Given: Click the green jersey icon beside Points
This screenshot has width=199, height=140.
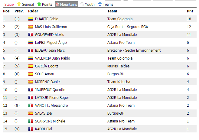Looking at the screenshot, I should click(39, 5).
